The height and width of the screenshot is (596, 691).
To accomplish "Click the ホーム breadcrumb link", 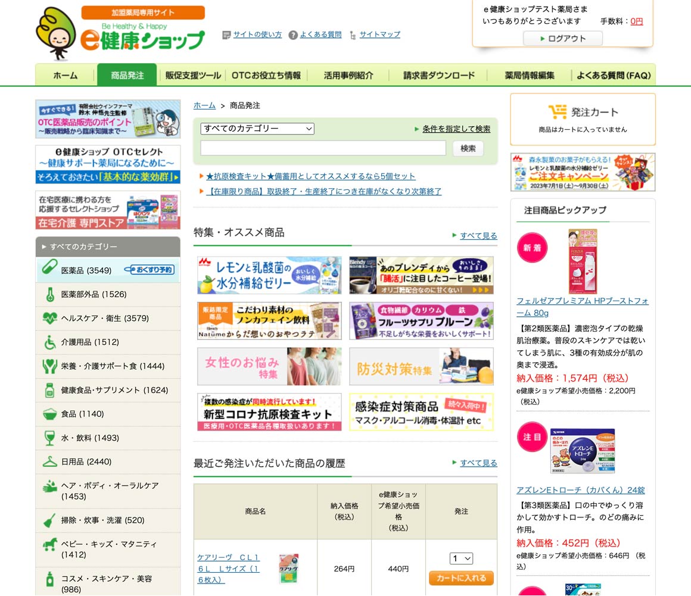I will tap(204, 106).
